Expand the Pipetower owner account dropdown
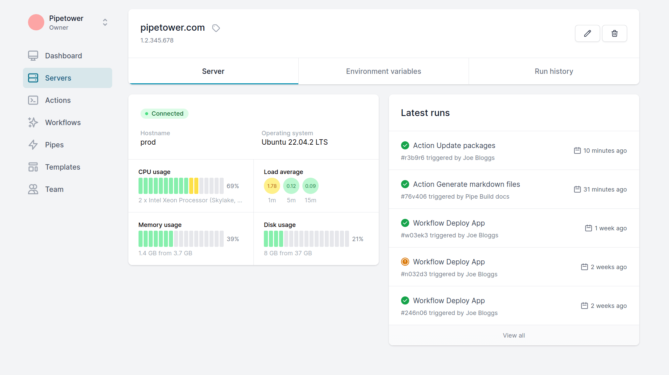The image size is (669, 375). point(104,22)
